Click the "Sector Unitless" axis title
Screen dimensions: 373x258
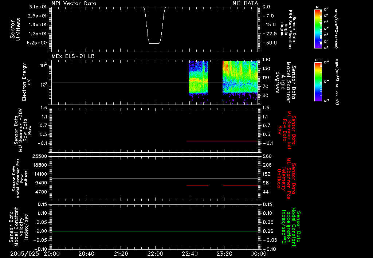coord(15,29)
